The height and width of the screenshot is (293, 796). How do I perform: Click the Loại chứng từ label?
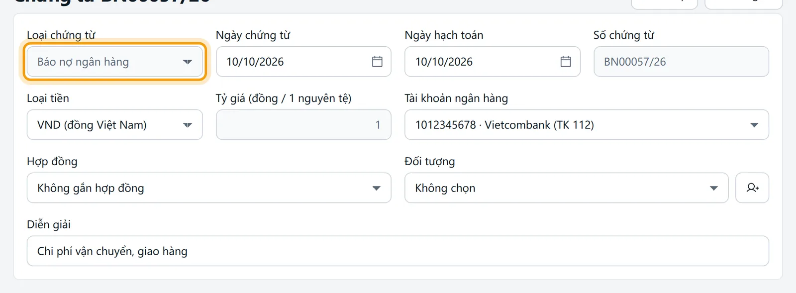pos(61,35)
